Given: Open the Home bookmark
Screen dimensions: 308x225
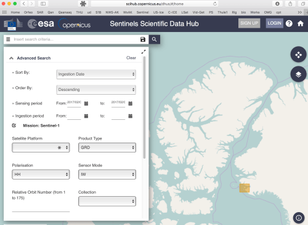Looking at the screenshot, I should (15, 12).
